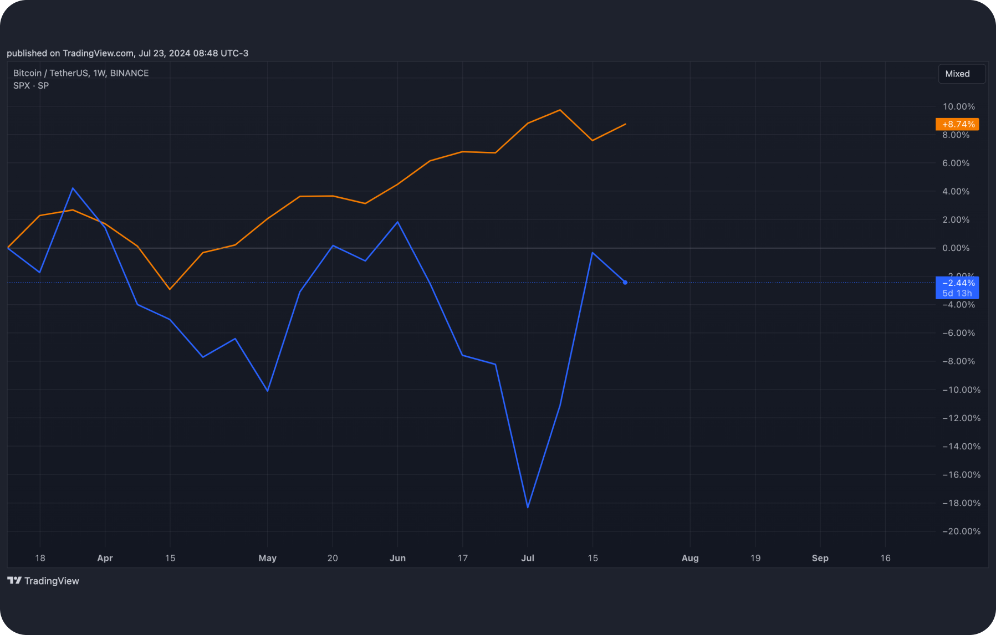
Task: Click the Jun label on the time axis
Action: [x=397, y=558]
